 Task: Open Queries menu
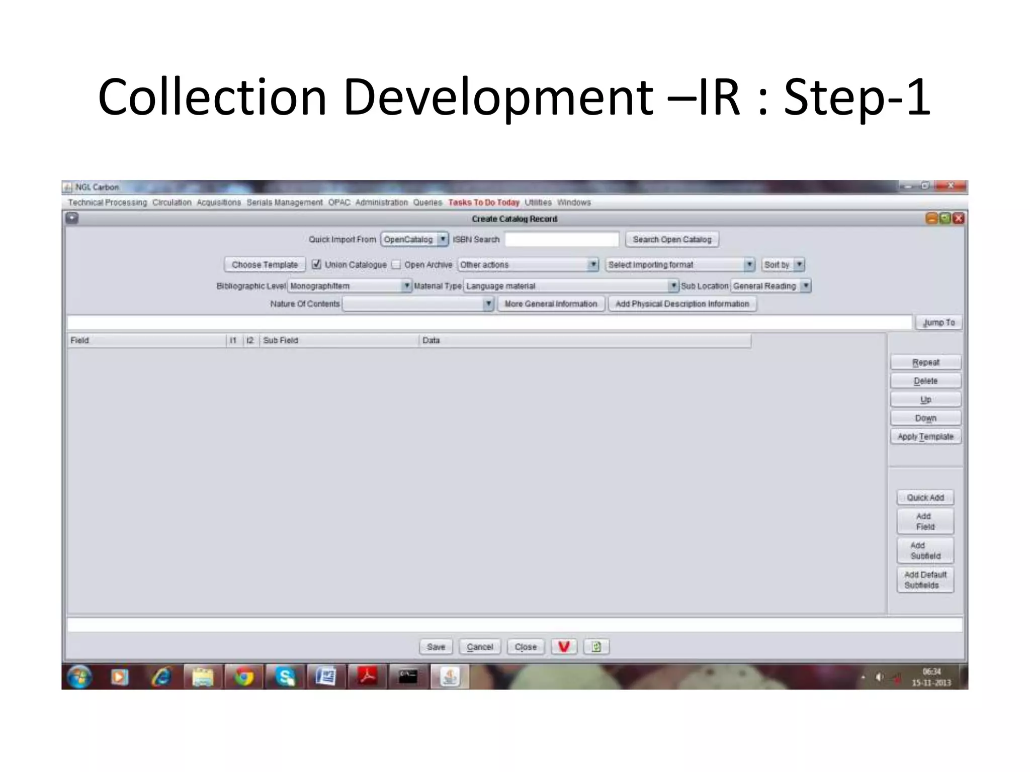click(x=427, y=202)
